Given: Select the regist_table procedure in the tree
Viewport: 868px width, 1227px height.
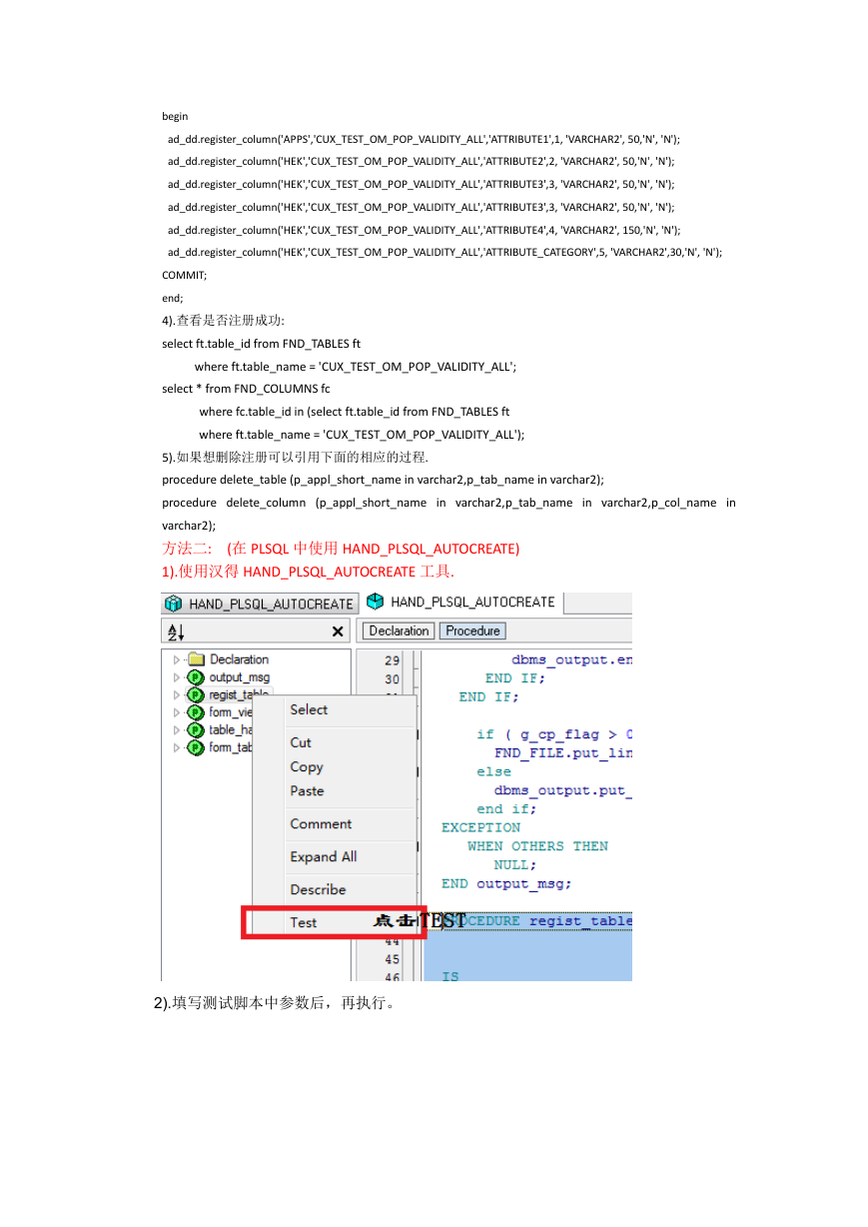Looking at the screenshot, I should [239, 694].
